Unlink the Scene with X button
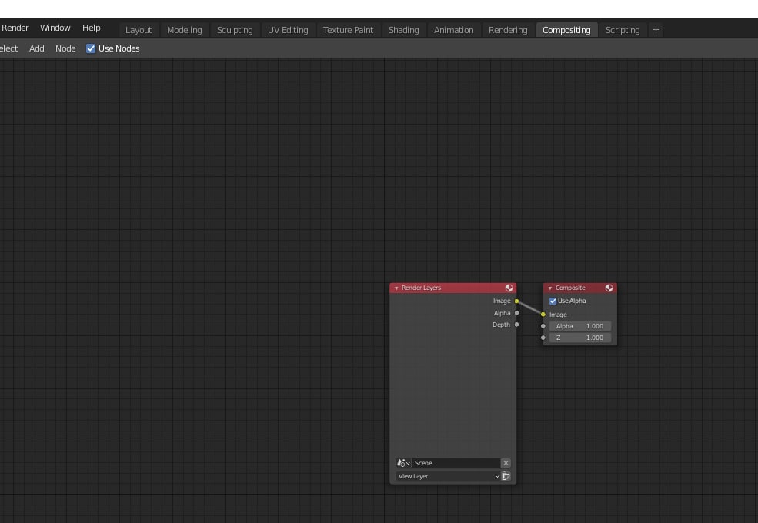 tap(506, 463)
